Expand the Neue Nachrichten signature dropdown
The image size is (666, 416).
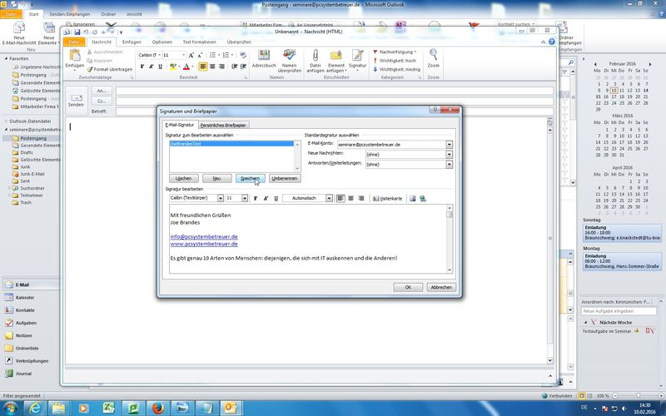pos(449,155)
